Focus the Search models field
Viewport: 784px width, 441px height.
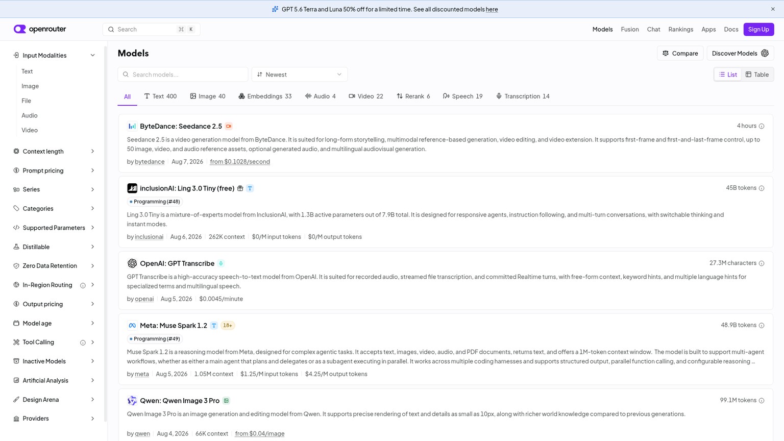(183, 75)
